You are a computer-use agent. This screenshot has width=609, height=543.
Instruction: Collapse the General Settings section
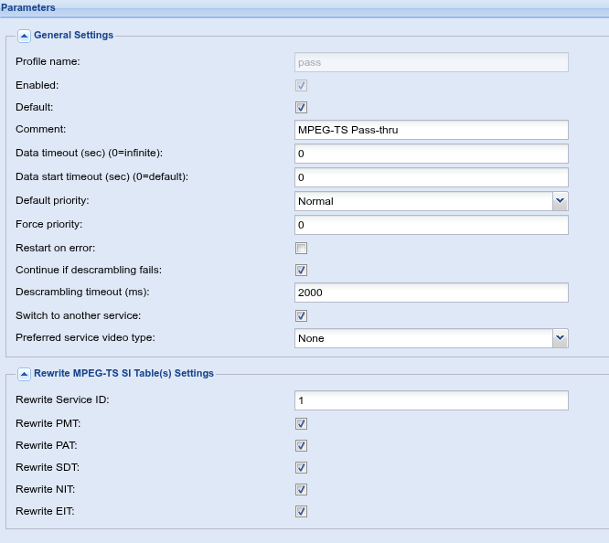(24, 36)
